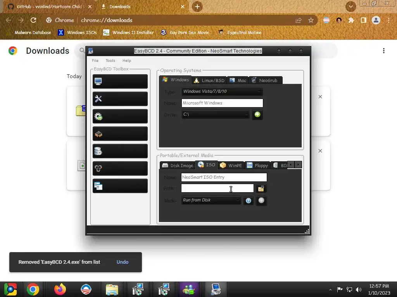
Task: Click the grey add ISO entry button
Action: point(261,201)
